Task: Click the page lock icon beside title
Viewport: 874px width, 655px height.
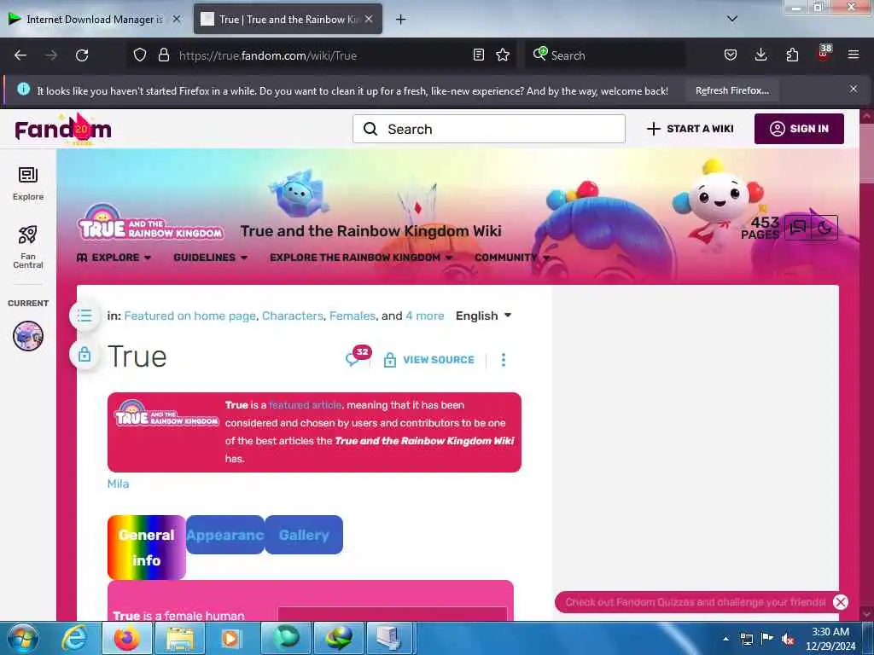Action: [84, 354]
